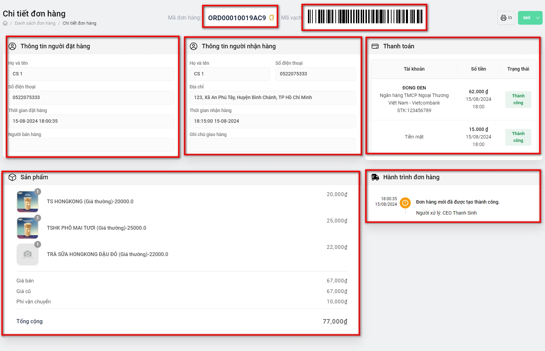The width and height of the screenshot is (545, 351).
Task: Click the product box icon
Action: pyautogui.click(x=12, y=177)
